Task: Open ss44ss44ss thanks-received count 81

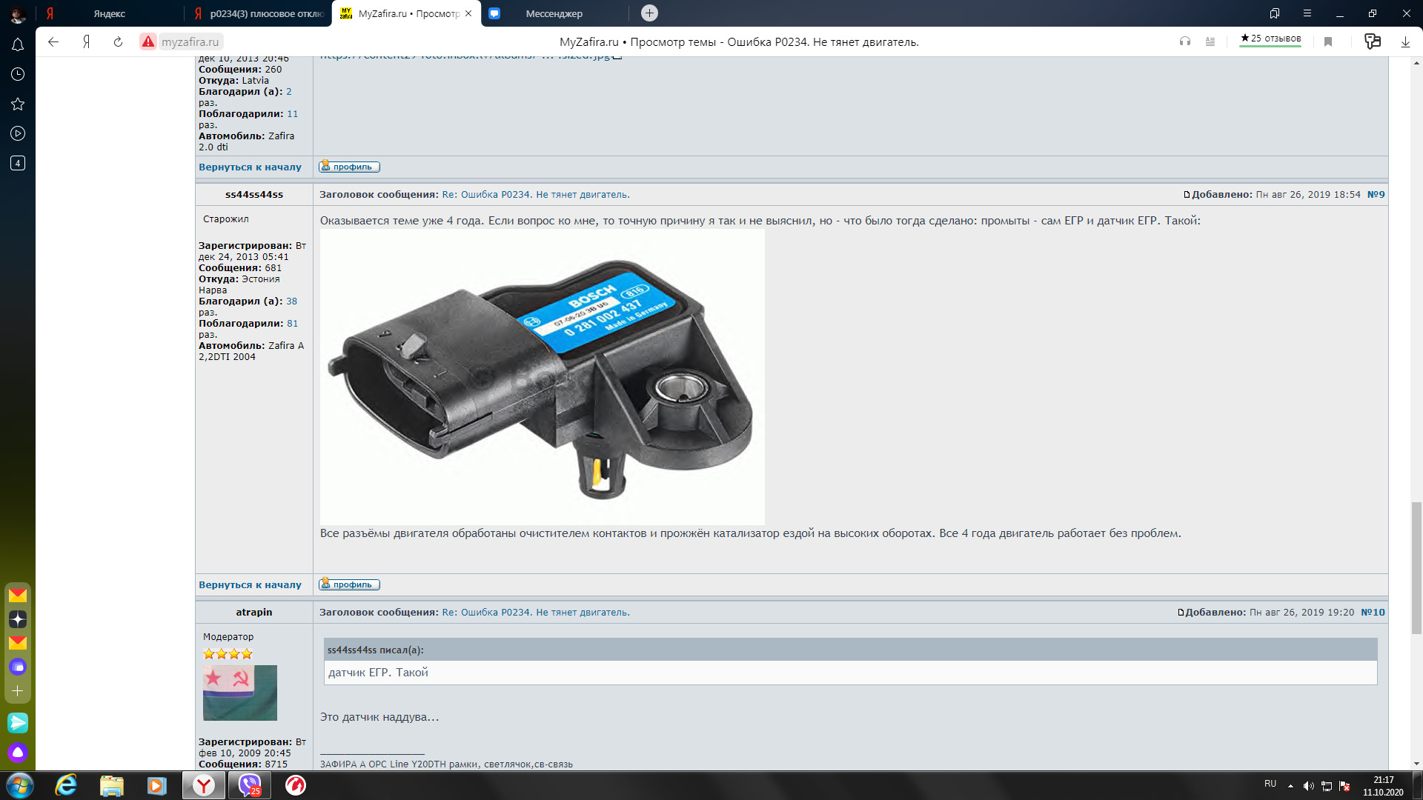Action: click(x=292, y=324)
